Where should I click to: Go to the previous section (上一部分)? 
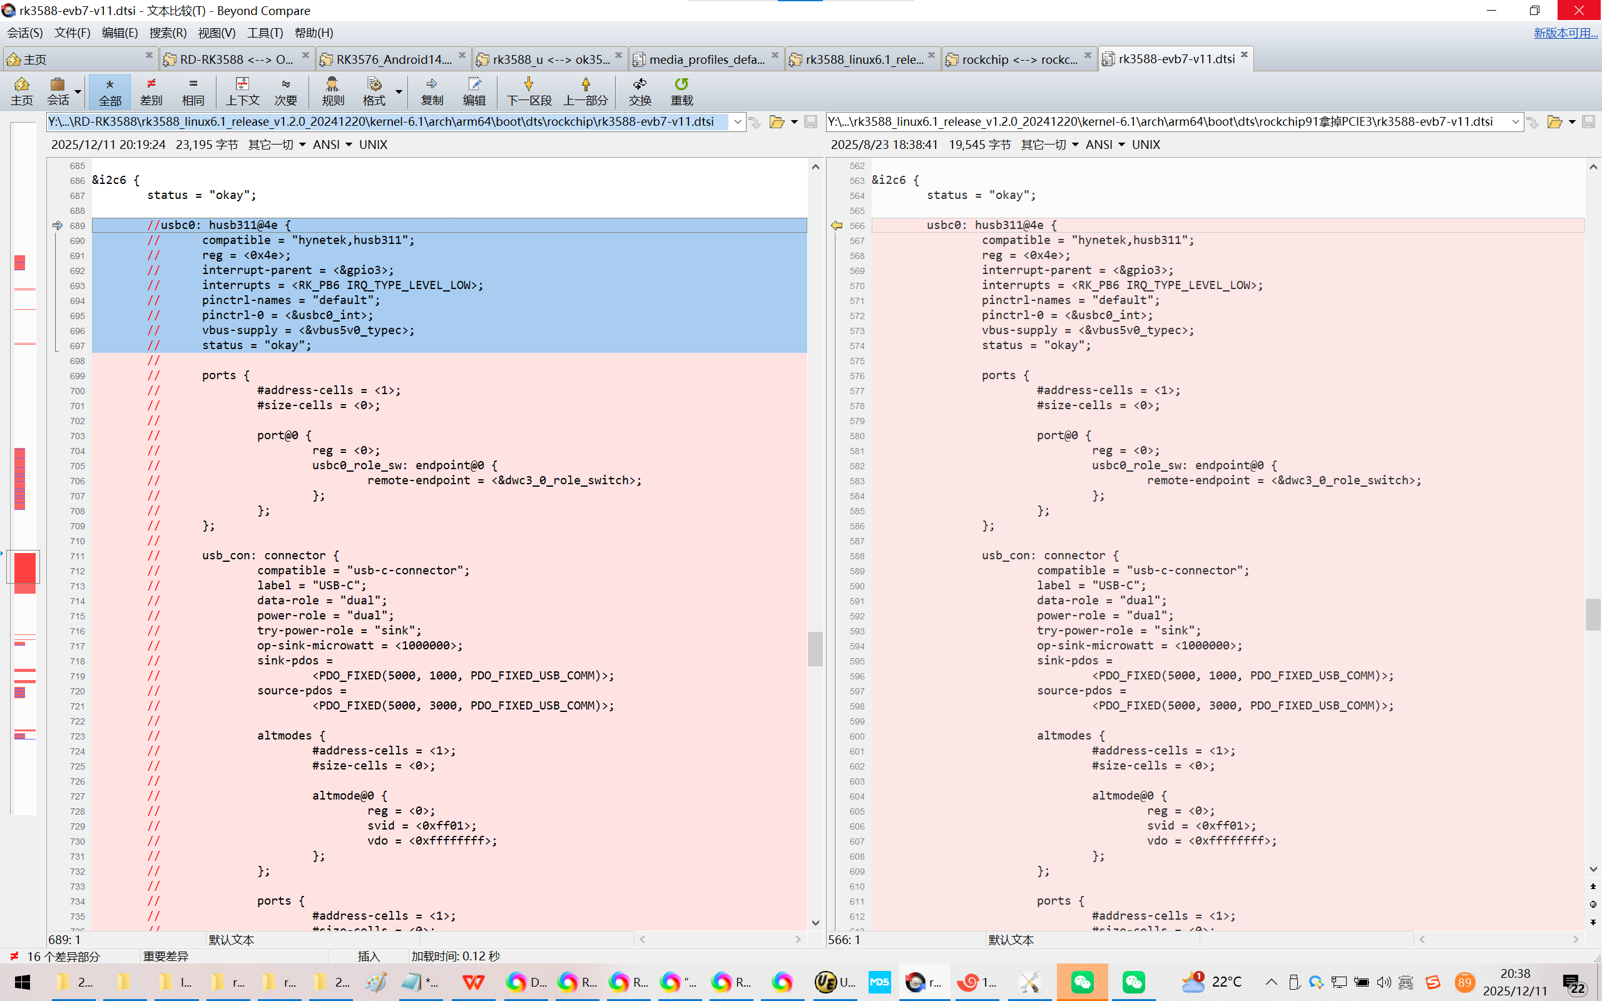[585, 91]
